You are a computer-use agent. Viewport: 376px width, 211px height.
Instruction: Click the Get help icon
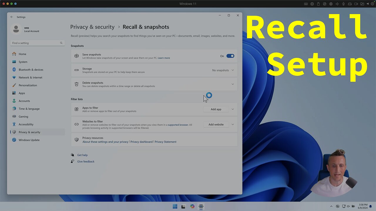73,155
